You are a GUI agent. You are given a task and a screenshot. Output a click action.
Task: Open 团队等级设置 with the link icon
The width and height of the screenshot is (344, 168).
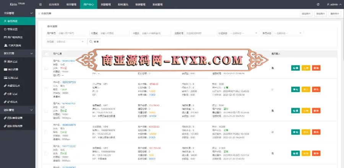pyautogui.click(x=18, y=118)
